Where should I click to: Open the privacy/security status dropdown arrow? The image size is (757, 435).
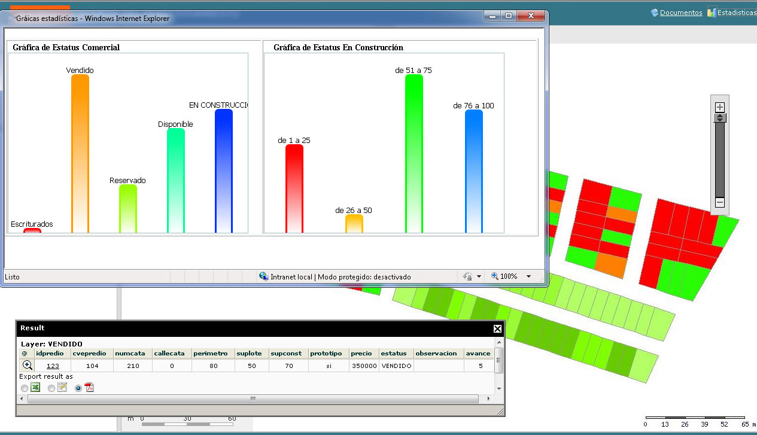(479, 276)
